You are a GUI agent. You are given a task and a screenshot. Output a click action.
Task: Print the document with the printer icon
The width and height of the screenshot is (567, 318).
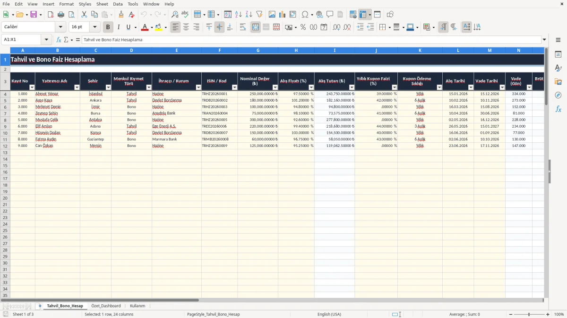tap(61, 15)
